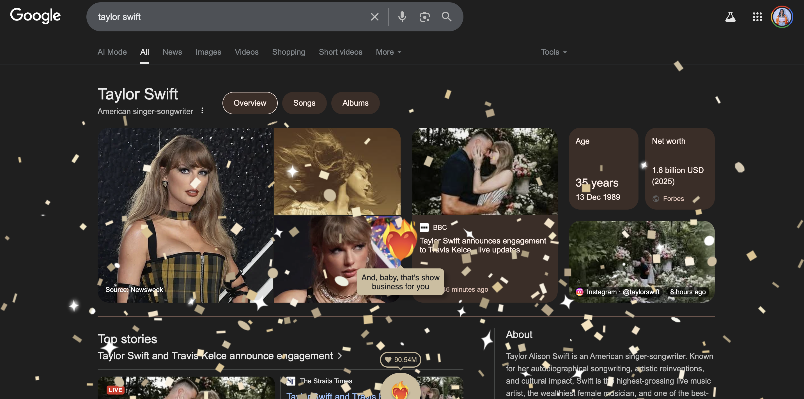Open the Tools dropdown
The height and width of the screenshot is (399, 804).
553,52
